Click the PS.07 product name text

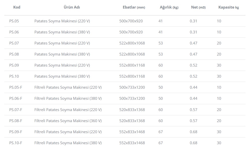(x=62, y=43)
